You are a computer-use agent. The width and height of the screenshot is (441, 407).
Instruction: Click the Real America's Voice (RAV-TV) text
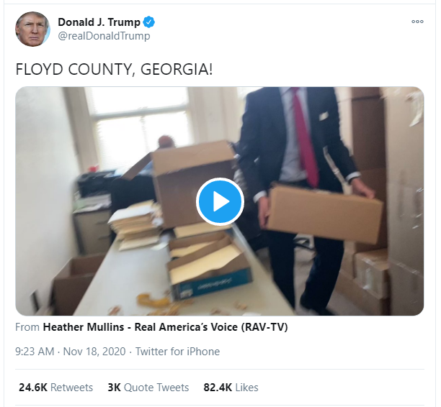[x=211, y=327]
